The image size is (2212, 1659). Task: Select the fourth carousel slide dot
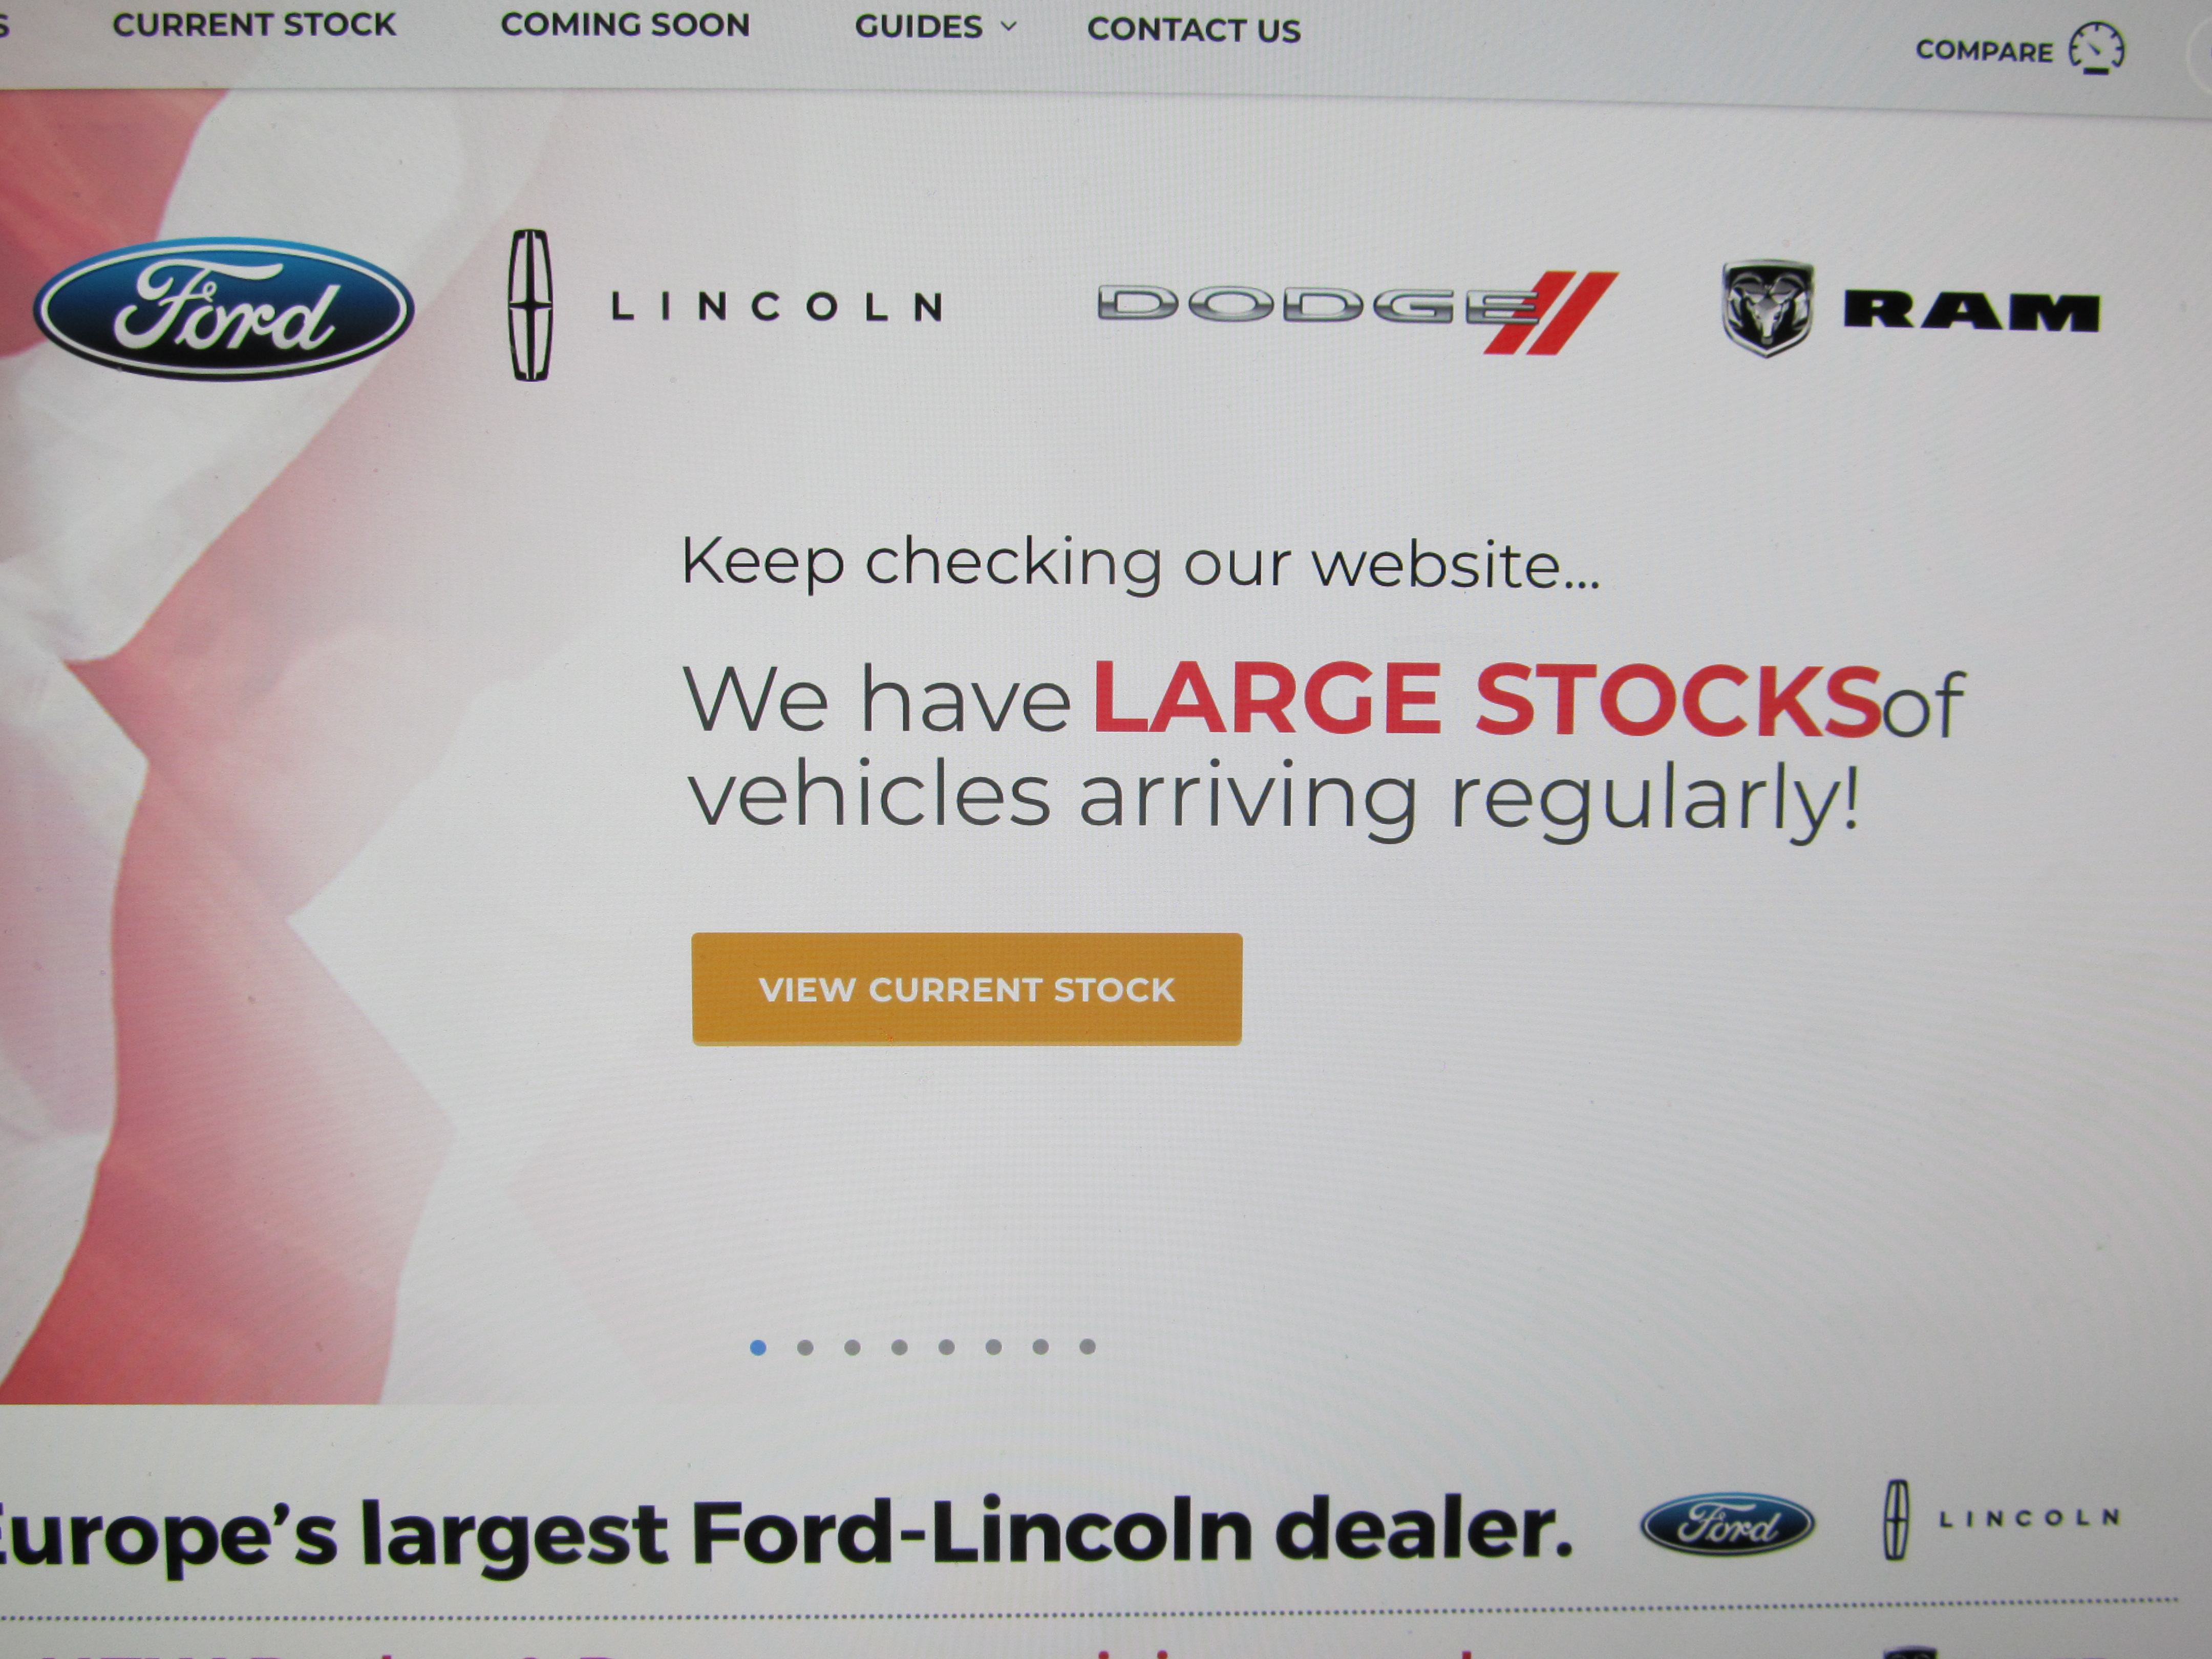[x=899, y=1348]
